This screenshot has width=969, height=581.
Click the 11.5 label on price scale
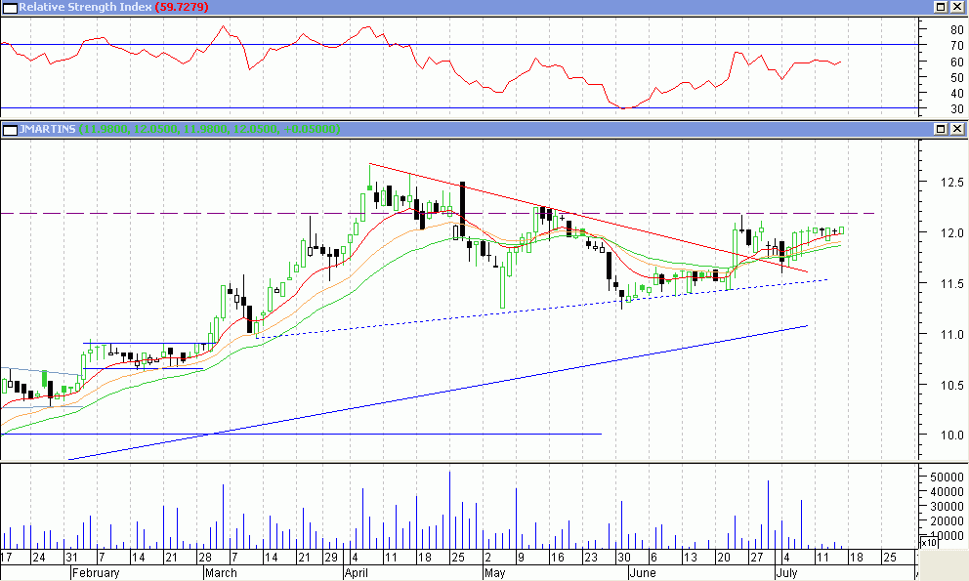(x=951, y=284)
